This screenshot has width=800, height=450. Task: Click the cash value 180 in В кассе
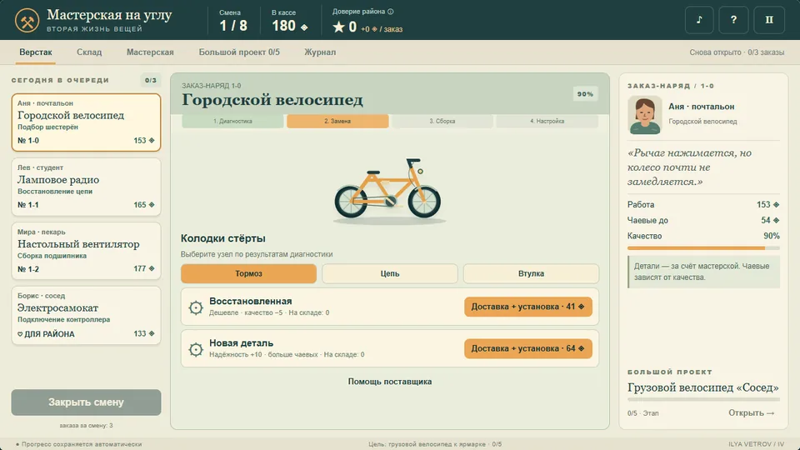tap(283, 26)
